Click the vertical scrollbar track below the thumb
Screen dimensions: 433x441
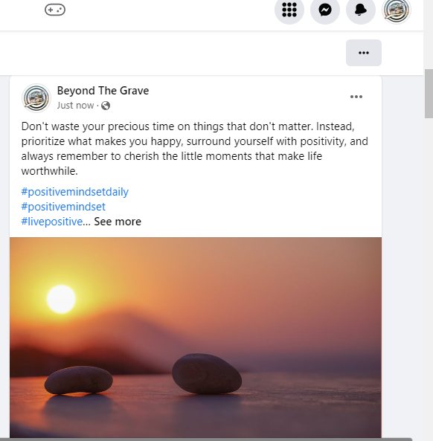pyautogui.click(x=429, y=278)
